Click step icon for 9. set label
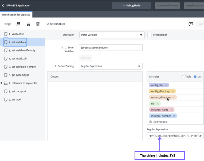This screenshot has height=161, width=204. (x=6, y=100)
